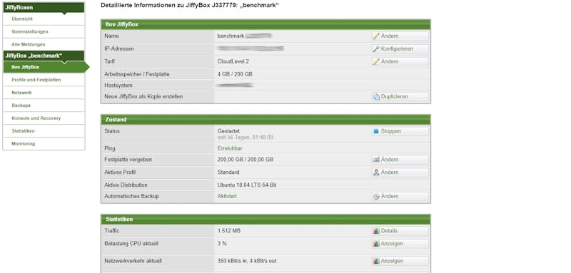This screenshot has height=273, width=571.
Task: Click the Neue JiffyBox als Kopie erstellen label
Action: [143, 97]
